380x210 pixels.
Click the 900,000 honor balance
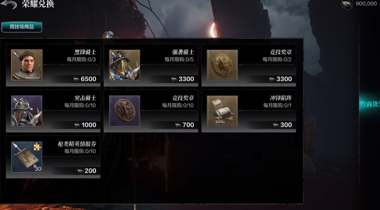(366, 4)
